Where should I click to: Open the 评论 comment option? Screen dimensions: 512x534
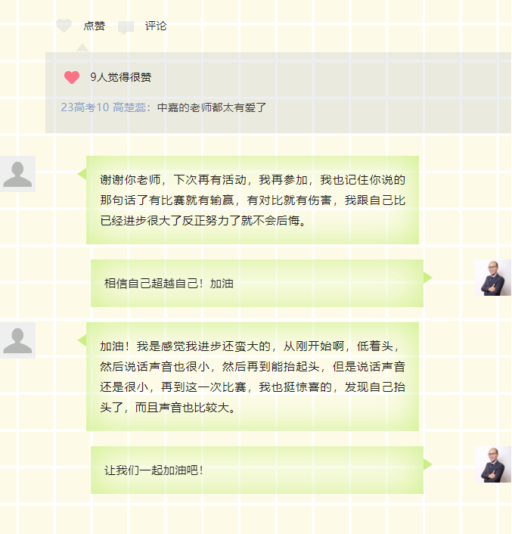156,26
